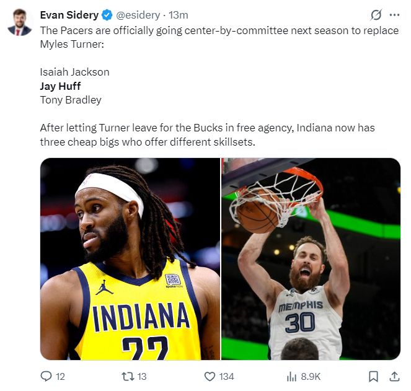The image size is (411, 391).
Task: Click the 134 likes count
Action: tap(226, 377)
